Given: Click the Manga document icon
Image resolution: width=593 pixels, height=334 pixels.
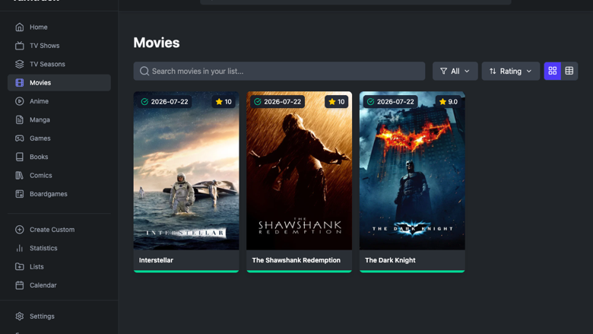Looking at the screenshot, I should tap(19, 120).
